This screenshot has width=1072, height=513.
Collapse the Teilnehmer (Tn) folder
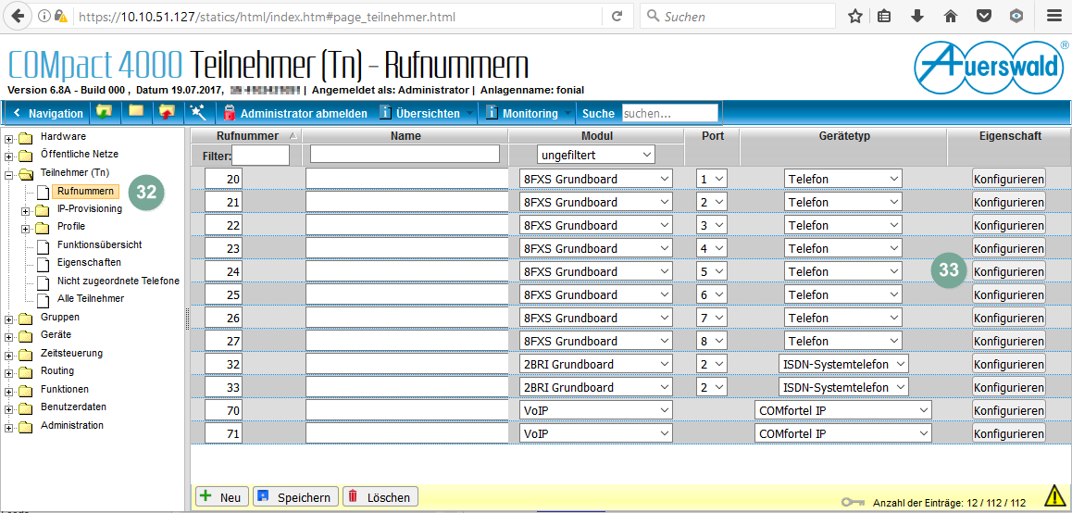pyautogui.click(x=9, y=173)
